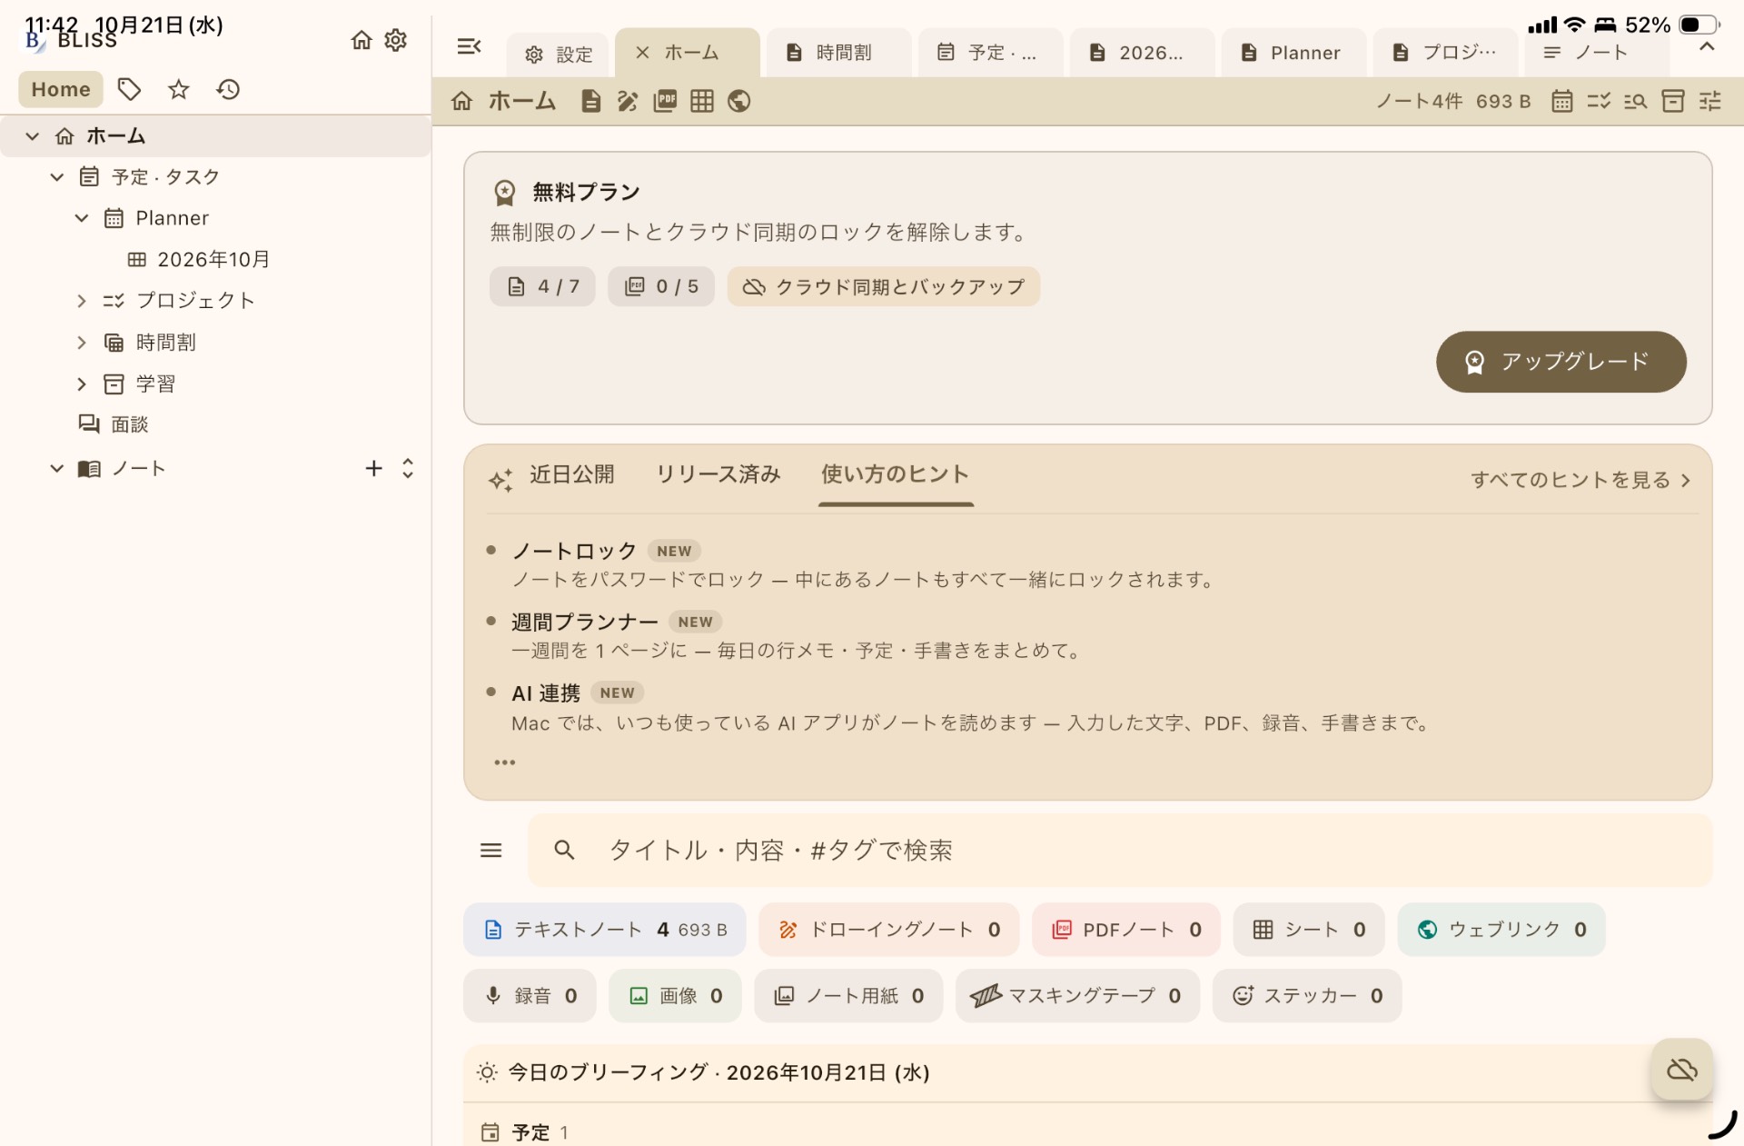Click クラウド同期とバックアップ chip
The height and width of the screenshot is (1146, 1744).
883,287
